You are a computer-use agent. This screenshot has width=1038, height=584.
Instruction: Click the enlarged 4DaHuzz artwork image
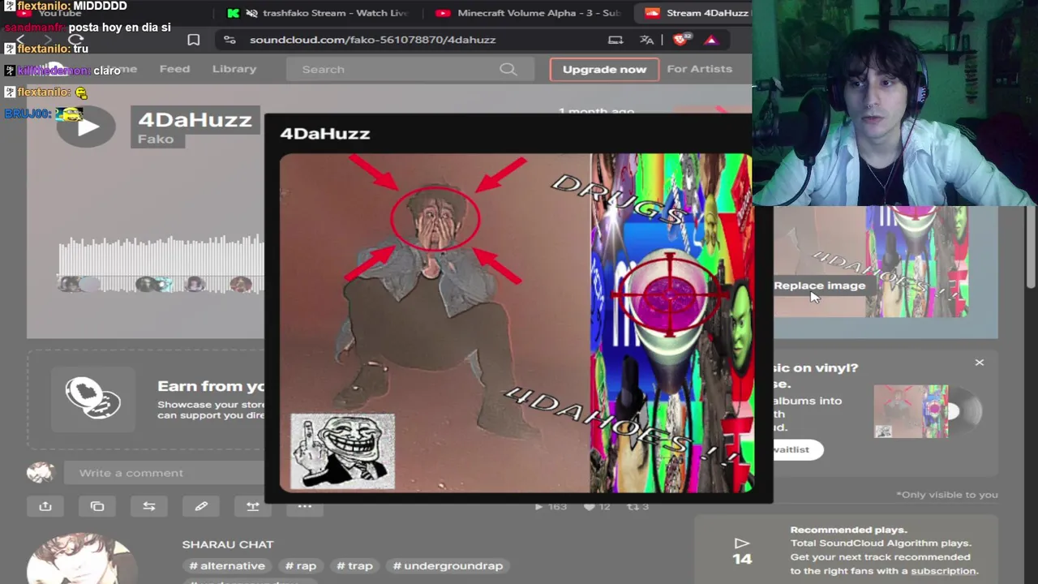[x=516, y=323]
